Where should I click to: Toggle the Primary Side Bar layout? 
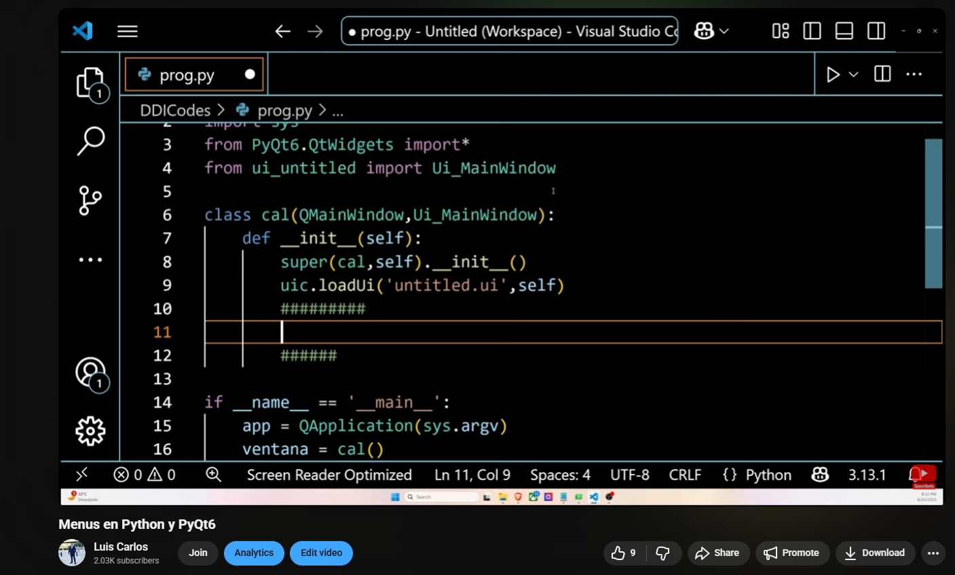812,31
